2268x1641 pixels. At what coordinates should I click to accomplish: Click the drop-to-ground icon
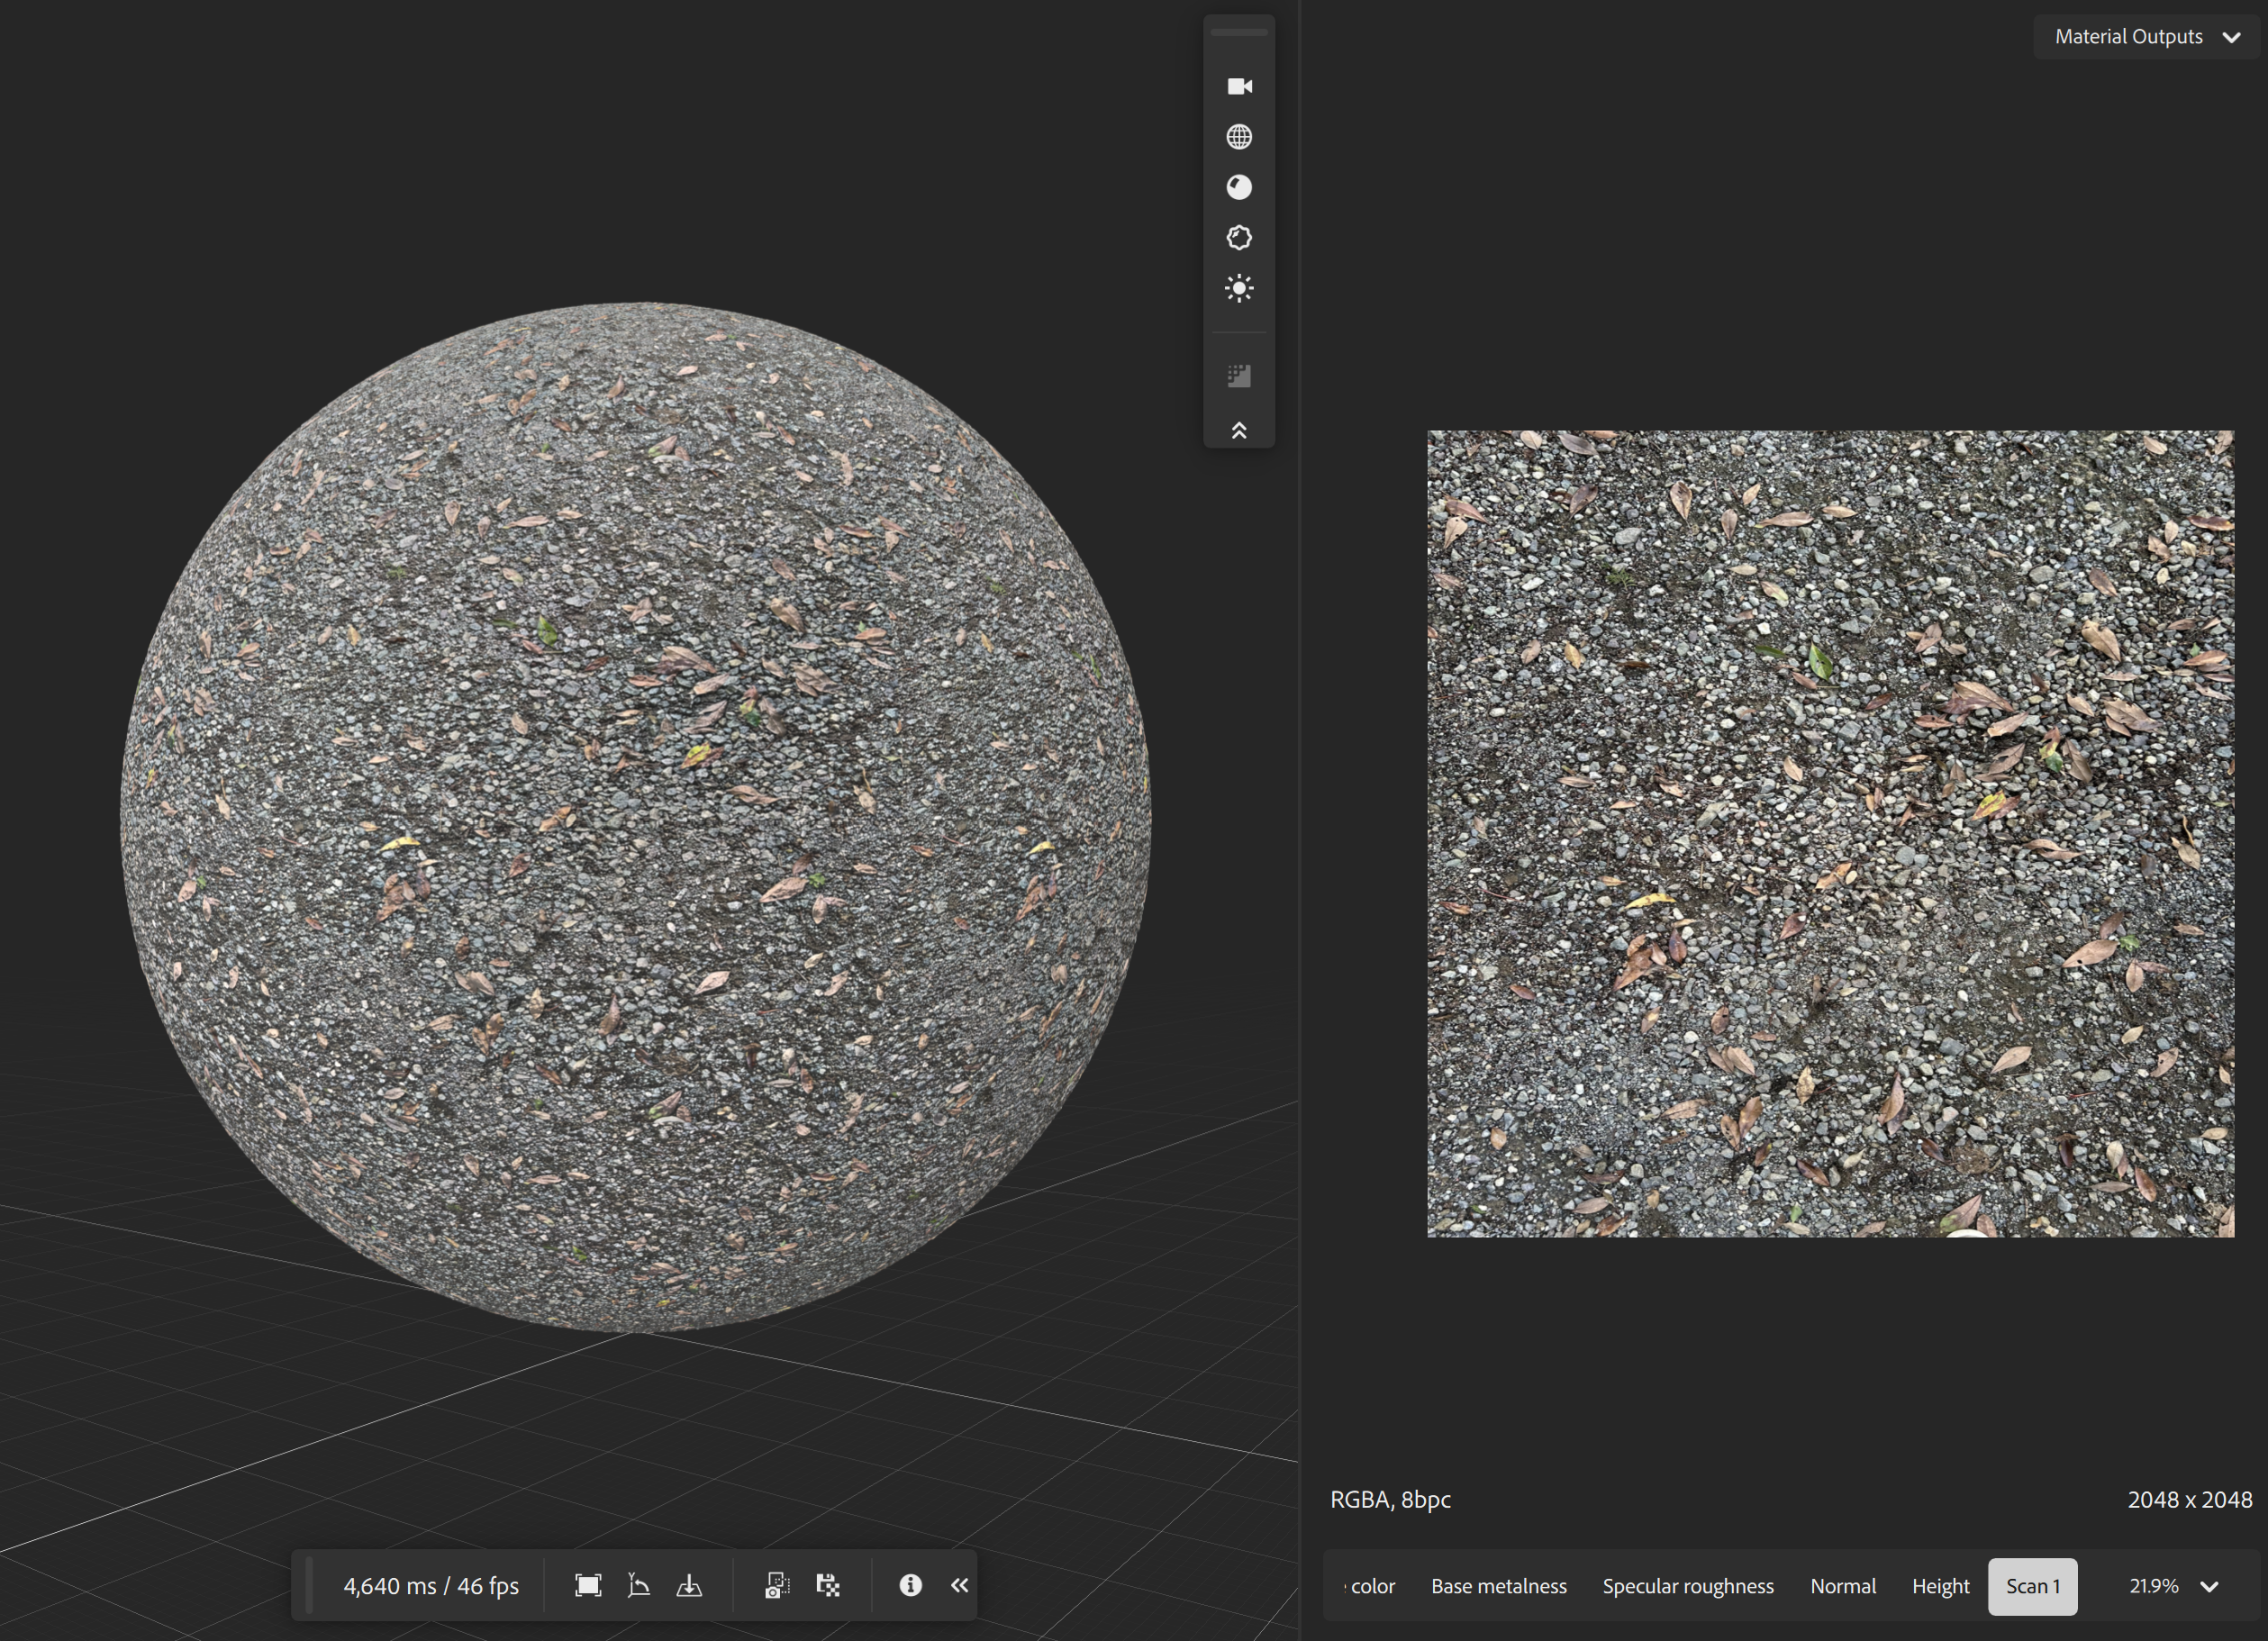(x=689, y=1585)
